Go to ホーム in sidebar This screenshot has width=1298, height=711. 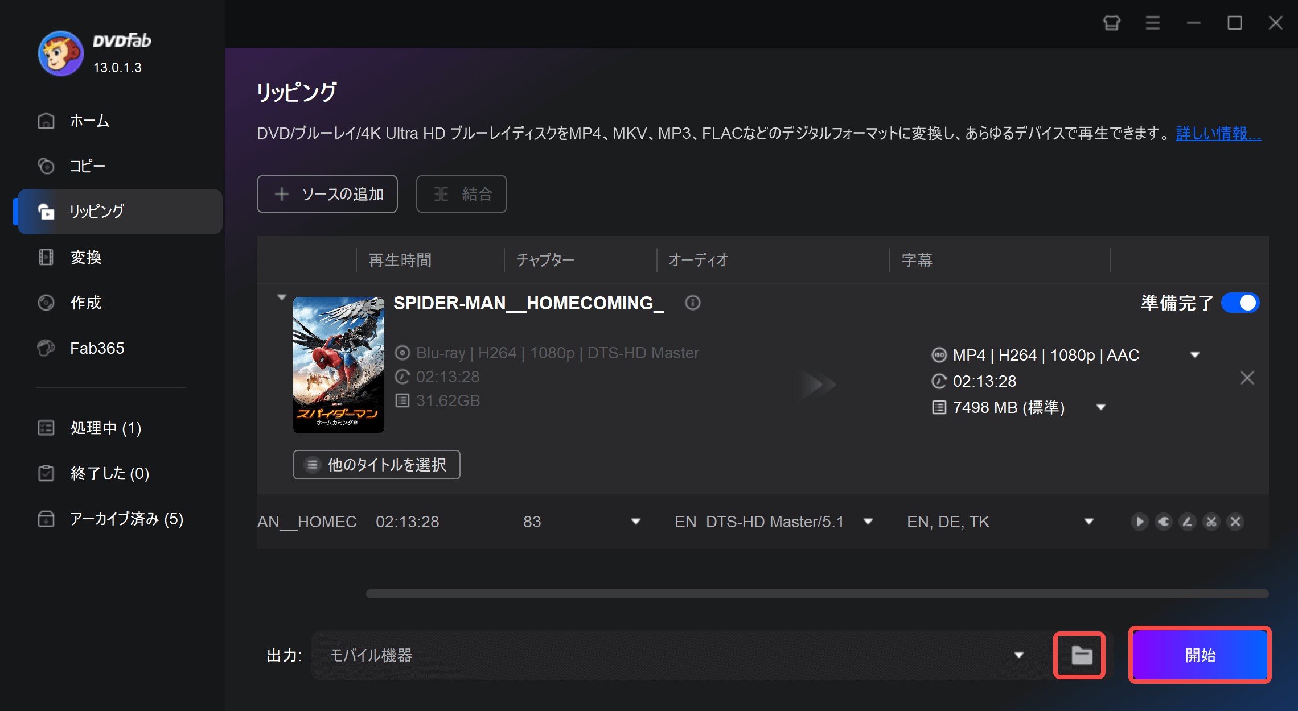[120, 121]
